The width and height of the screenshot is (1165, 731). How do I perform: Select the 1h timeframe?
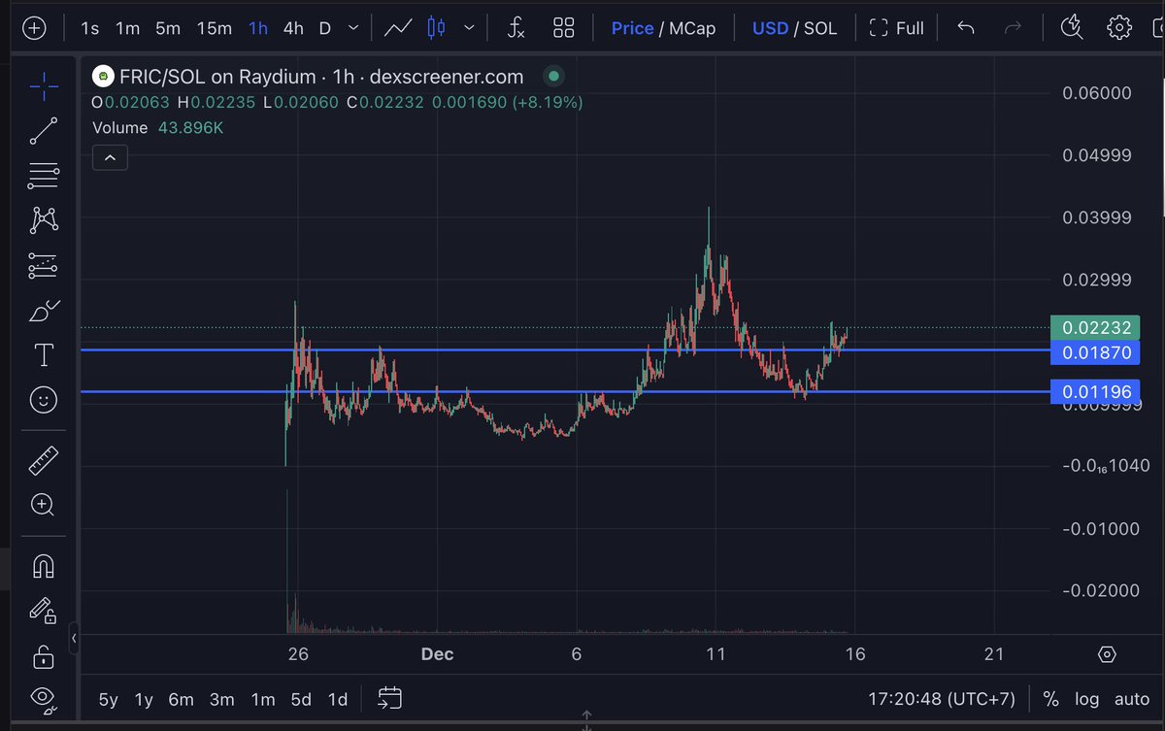tap(257, 28)
